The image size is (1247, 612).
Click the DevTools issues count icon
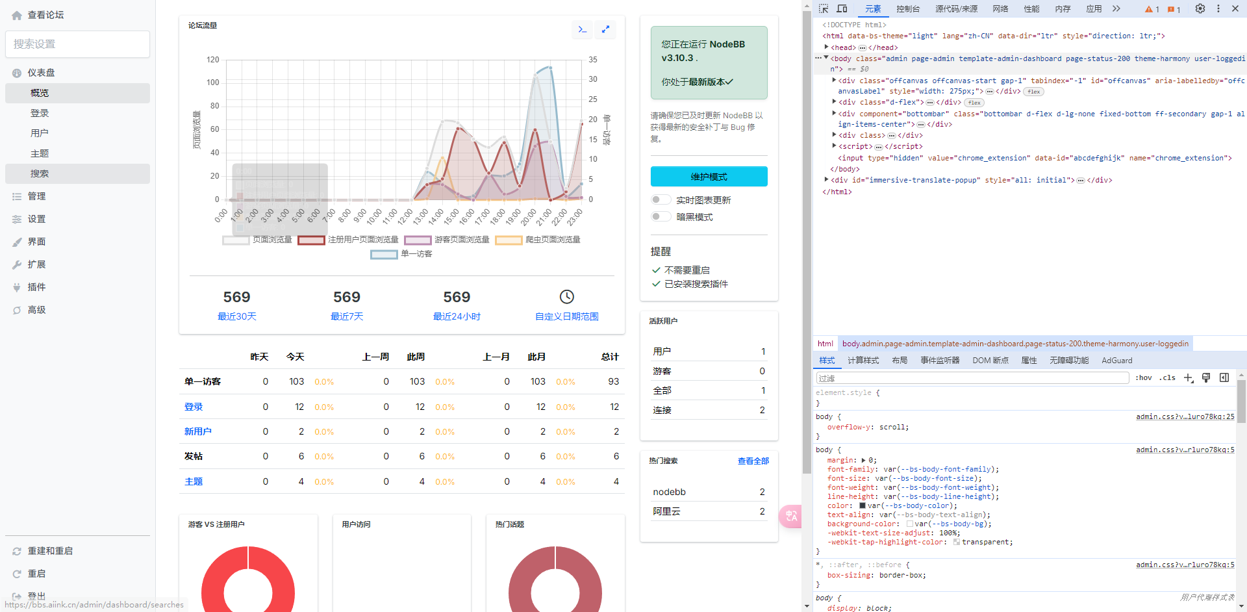tap(1174, 9)
